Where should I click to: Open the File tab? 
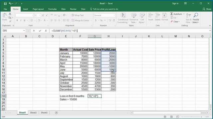coord(5,9)
